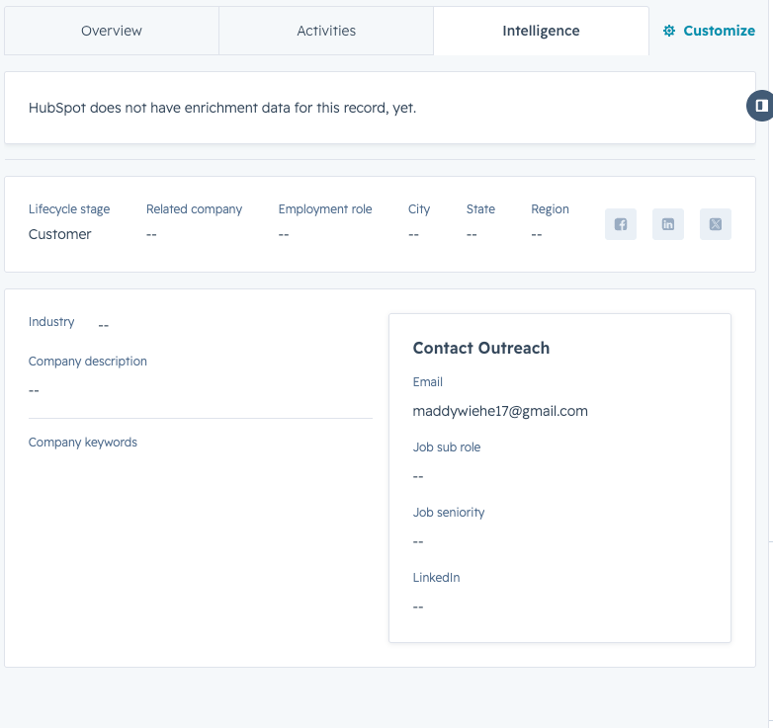
Task: Click the Lifecycle stage value Customer
Action: click(x=59, y=234)
